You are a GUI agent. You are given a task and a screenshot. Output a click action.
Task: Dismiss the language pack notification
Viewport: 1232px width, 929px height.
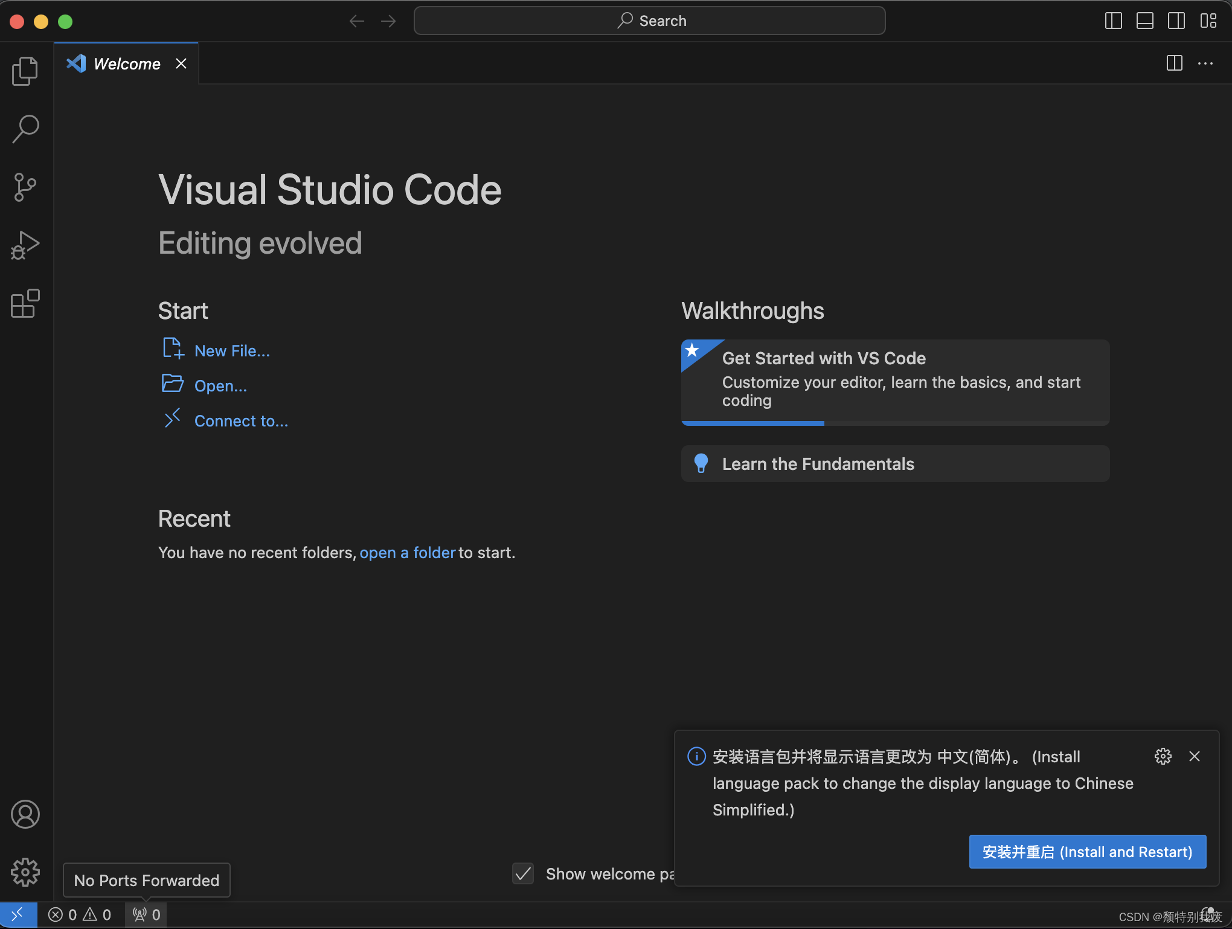(x=1195, y=756)
